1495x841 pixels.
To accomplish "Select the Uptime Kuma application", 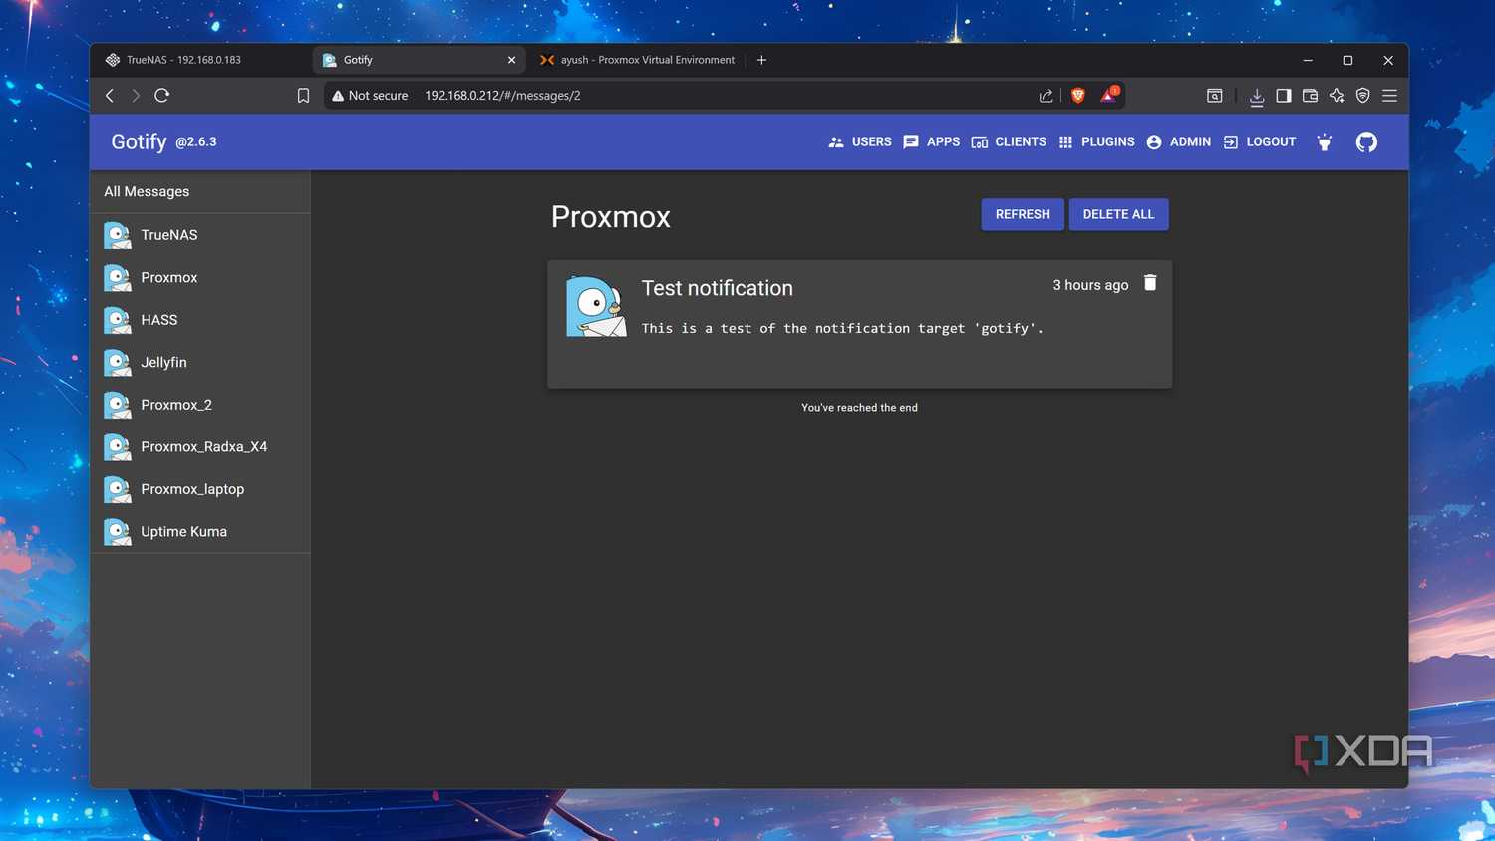I will [x=200, y=531].
